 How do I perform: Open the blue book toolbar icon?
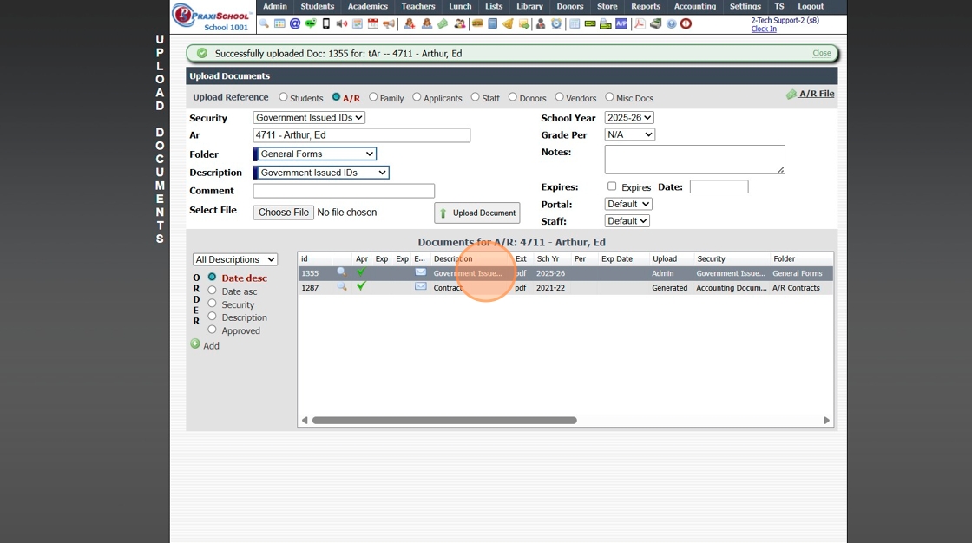point(493,23)
